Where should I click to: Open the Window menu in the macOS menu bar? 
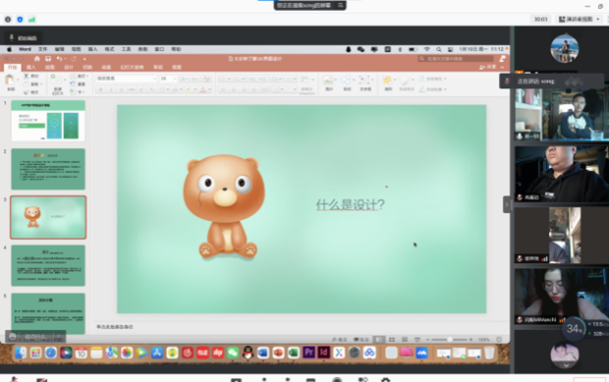(x=159, y=49)
